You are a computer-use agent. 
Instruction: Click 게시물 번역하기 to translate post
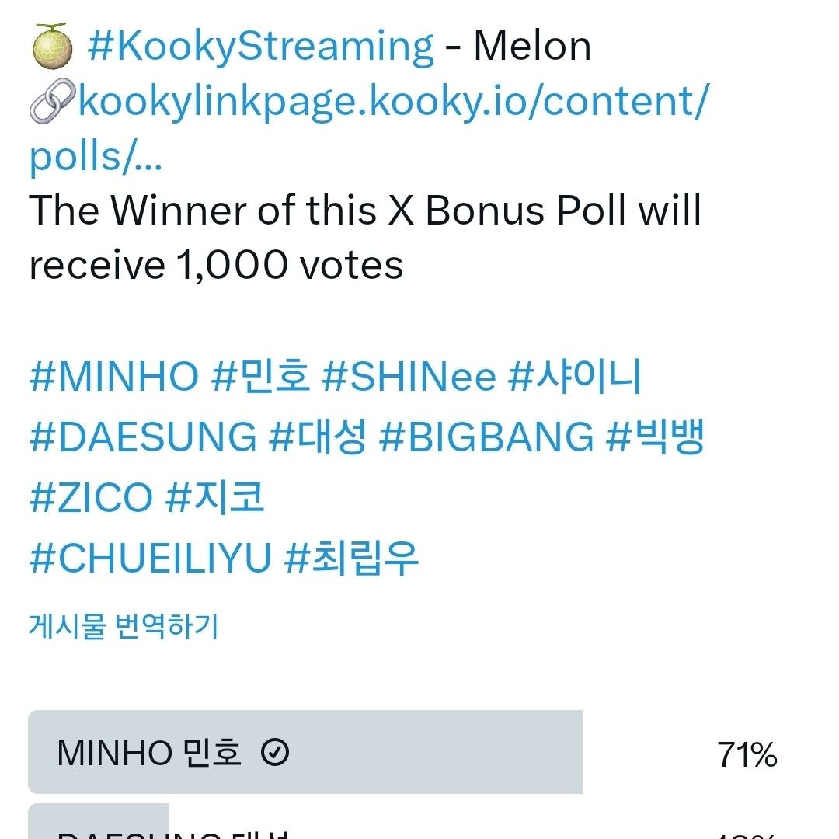[124, 625]
